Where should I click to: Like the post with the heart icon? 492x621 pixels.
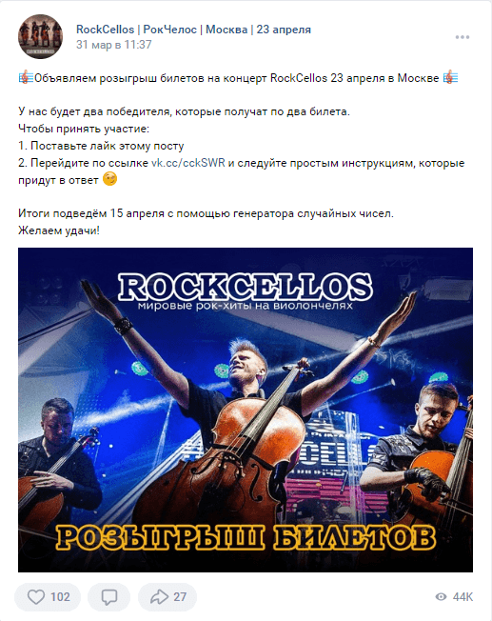tap(36, 596)
